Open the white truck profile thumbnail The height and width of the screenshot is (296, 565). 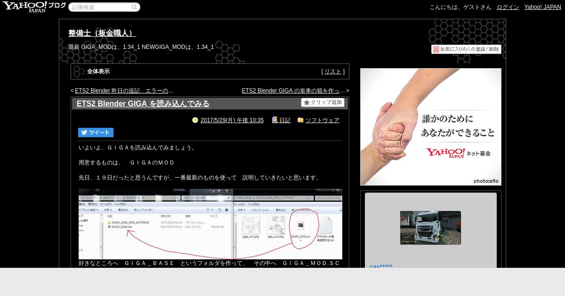click(x=430, y=228)
